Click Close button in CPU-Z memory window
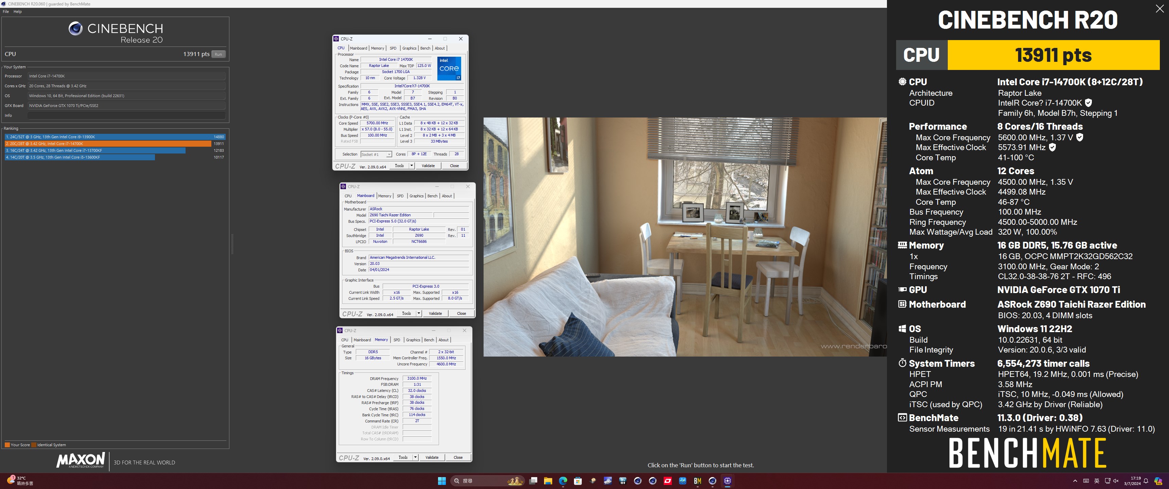This screenshot has height=489, width=1169. tap(458, 457)
